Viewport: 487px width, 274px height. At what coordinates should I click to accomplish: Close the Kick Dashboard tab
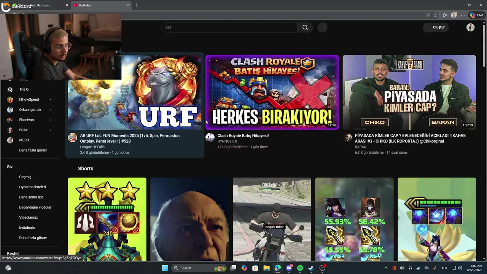[x=67, y=5]
